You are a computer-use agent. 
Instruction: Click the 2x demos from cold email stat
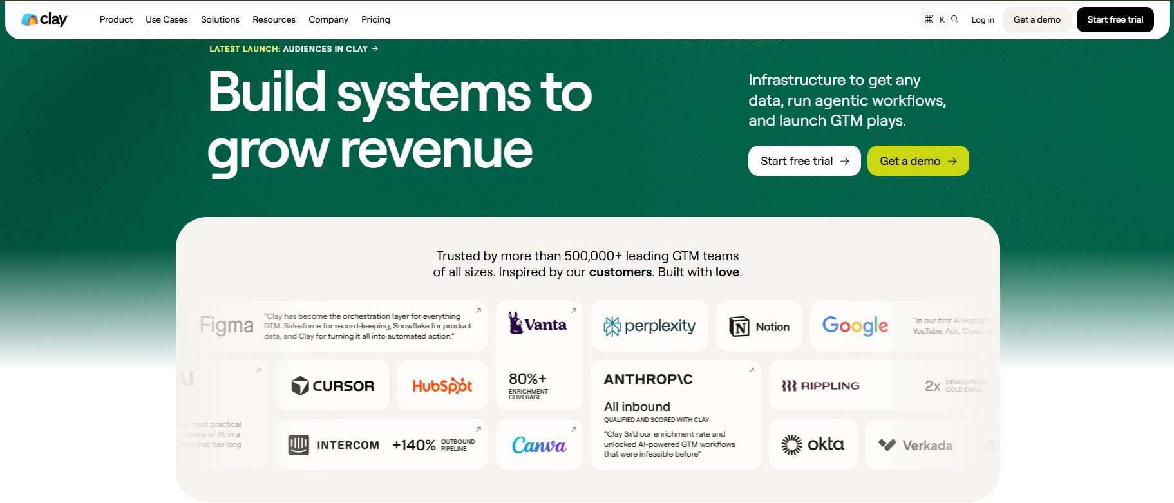(956, 386)
